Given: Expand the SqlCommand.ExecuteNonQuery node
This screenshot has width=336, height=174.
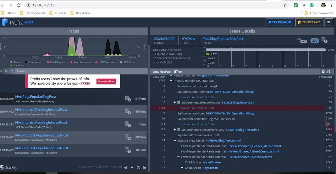Looking at the screenshot, I should 175,130.
